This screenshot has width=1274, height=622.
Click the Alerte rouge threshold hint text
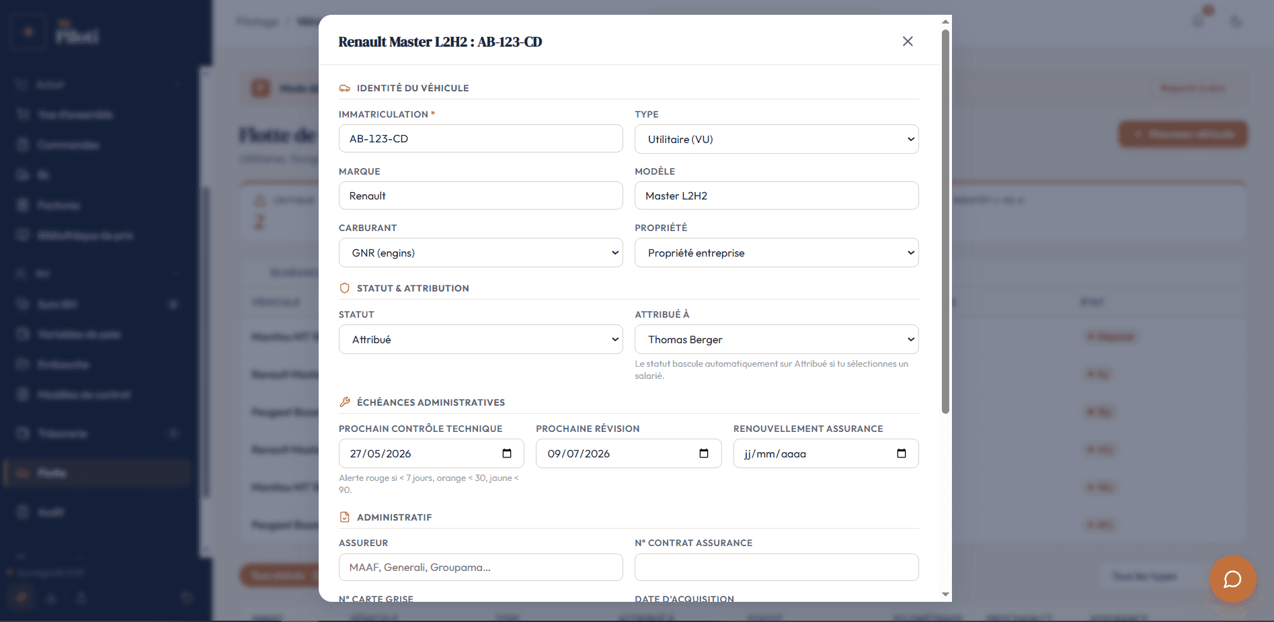point(429,484)
